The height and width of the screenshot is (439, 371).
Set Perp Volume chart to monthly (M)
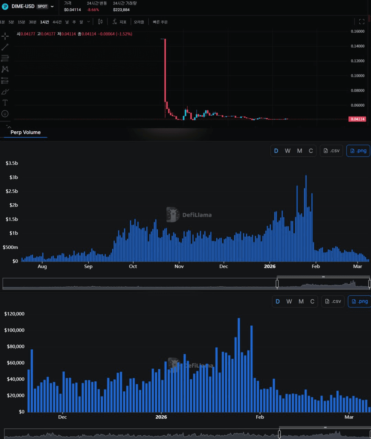(x=300, y=151)
